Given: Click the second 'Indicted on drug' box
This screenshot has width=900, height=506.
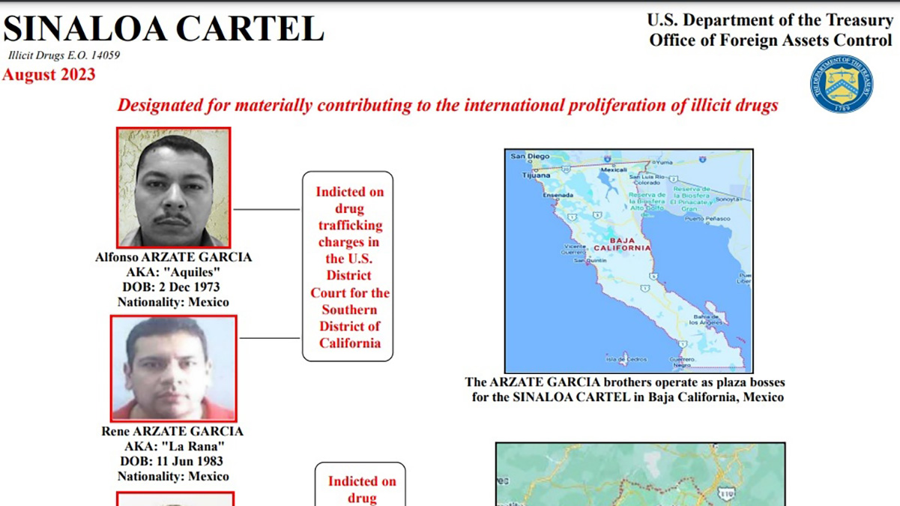Looking at the screenshot, I should (361, 484).
